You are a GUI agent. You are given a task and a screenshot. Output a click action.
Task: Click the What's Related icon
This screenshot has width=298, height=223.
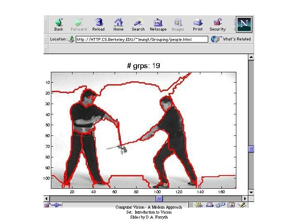click(215, 39)
